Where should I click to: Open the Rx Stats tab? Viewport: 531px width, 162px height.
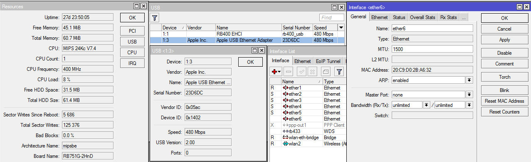pyautogui.click(x=449, y=17)
